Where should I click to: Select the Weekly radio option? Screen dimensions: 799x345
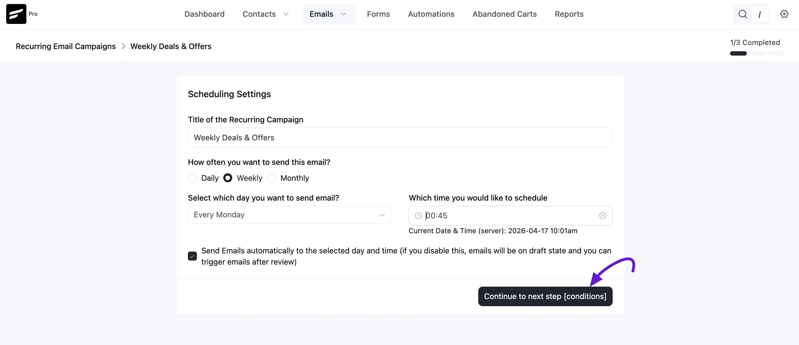(x=228, y=178)
